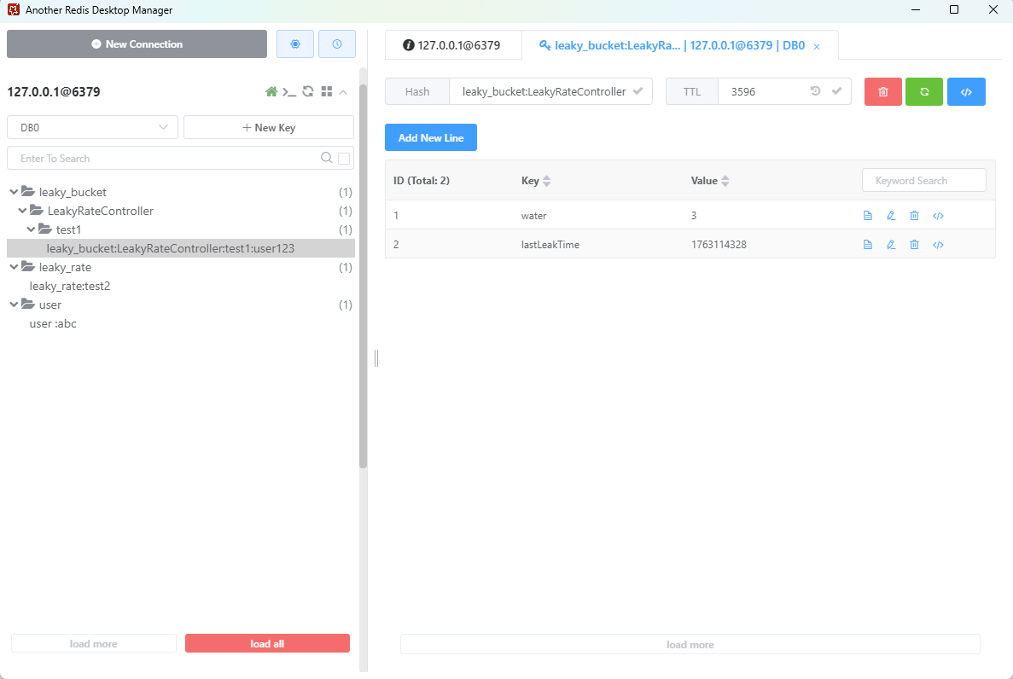Click the Add New Line button
This screenshot has height=679, width=1013.
click(x=431, y=138)
